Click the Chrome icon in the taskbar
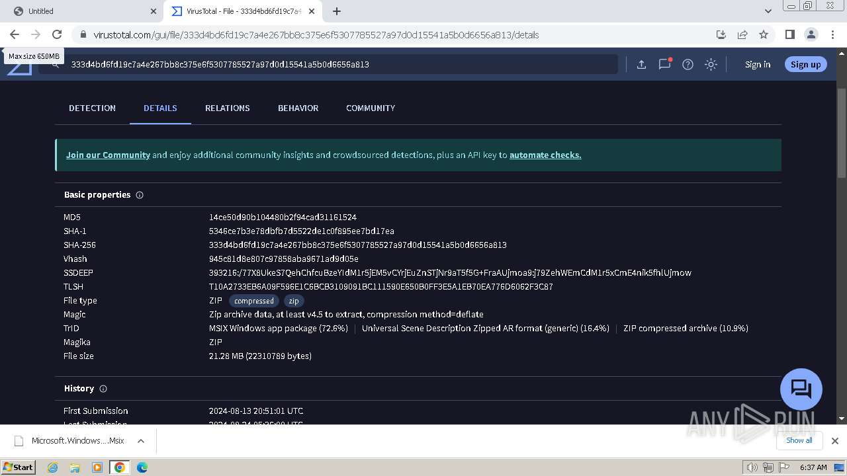 [120, 467]
